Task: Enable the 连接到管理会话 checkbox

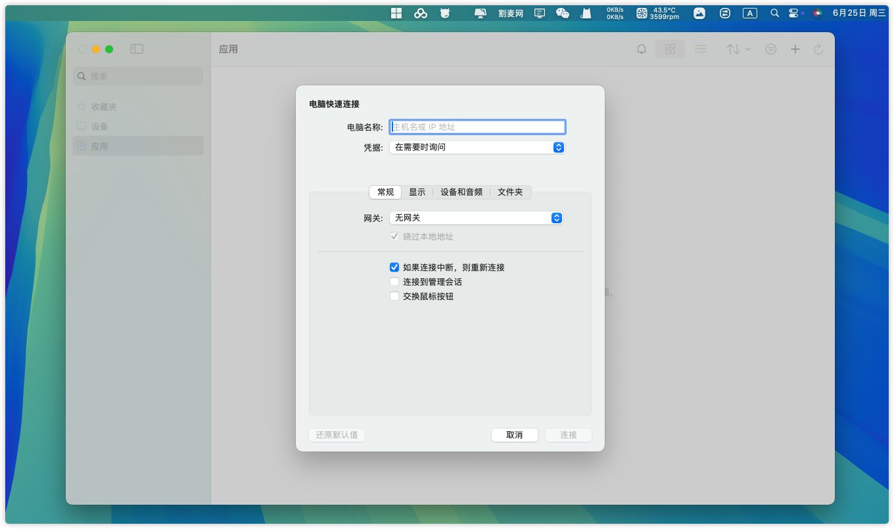Action: tap(394, 282)
